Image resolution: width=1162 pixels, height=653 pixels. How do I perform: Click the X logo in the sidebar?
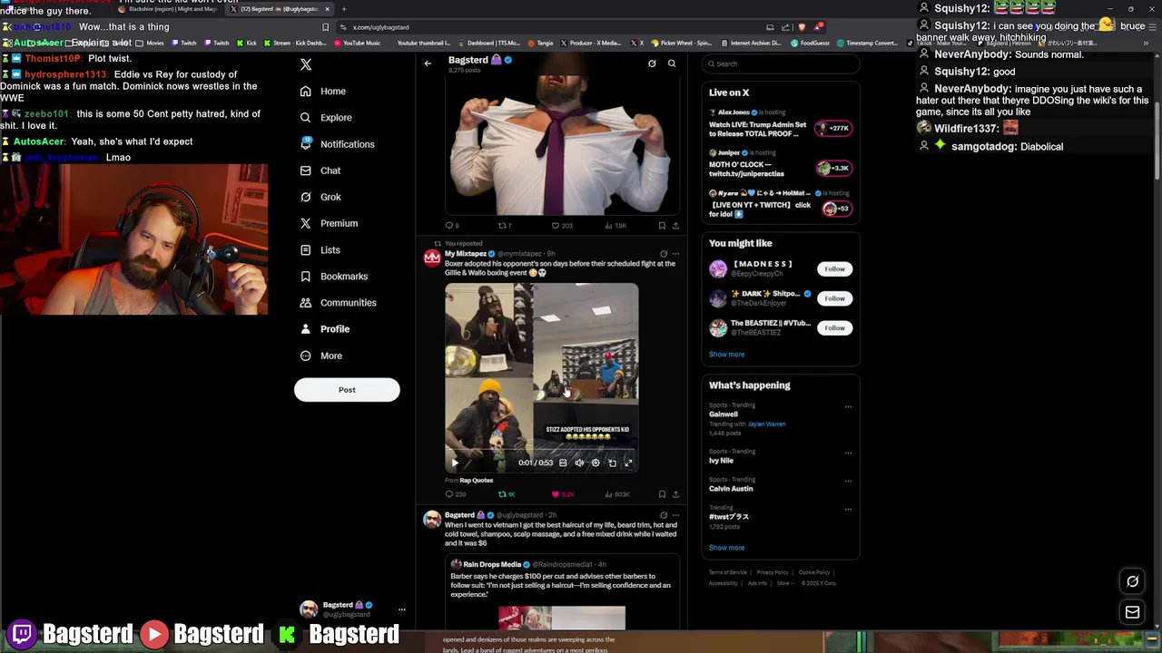[x=306, y=64]
